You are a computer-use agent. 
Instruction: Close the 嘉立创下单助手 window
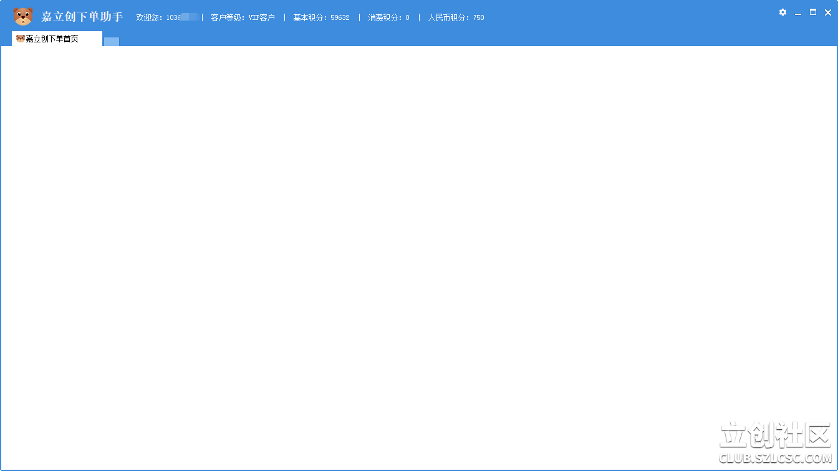coord(828,12)
